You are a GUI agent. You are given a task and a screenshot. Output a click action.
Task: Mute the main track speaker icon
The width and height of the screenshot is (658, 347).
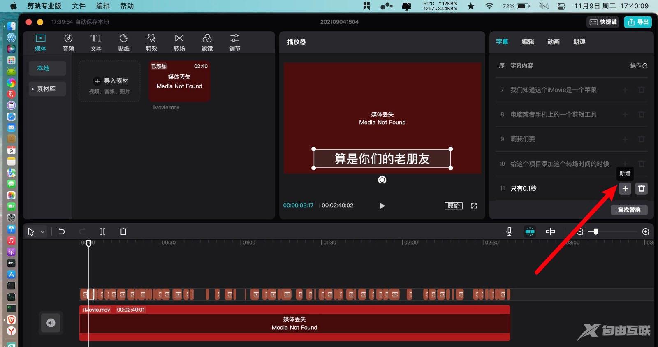click(51, 323)
